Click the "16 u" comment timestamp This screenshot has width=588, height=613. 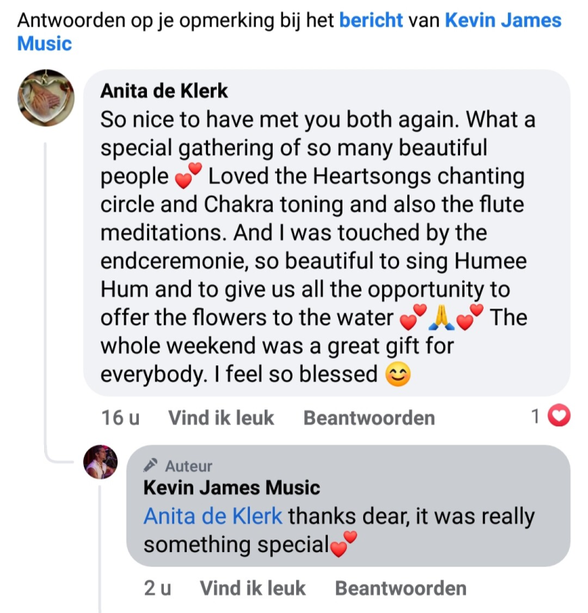(x=121, y=418)
